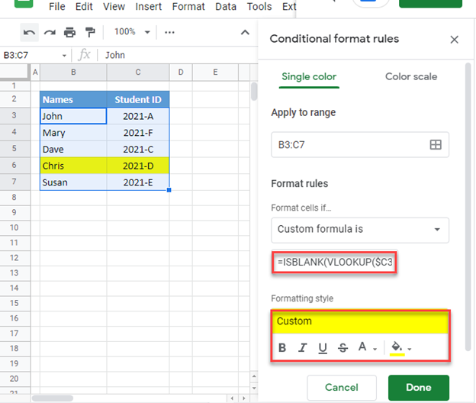The height and width of the screenshot is (403, 476).
Task: Select cell 2021-A
Action: tap(138, 116)
